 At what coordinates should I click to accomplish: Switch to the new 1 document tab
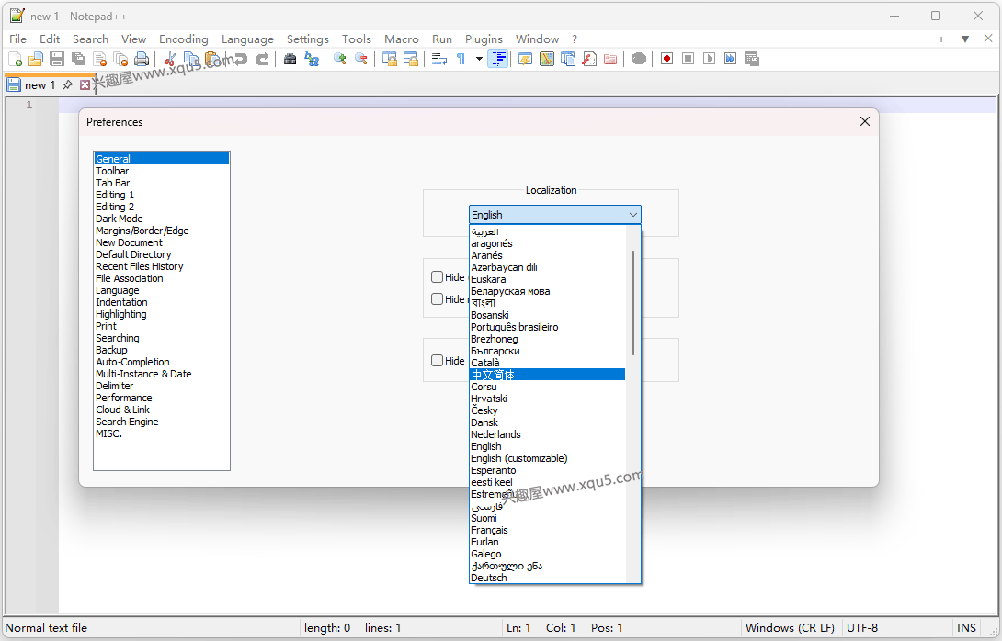(40, 84)
